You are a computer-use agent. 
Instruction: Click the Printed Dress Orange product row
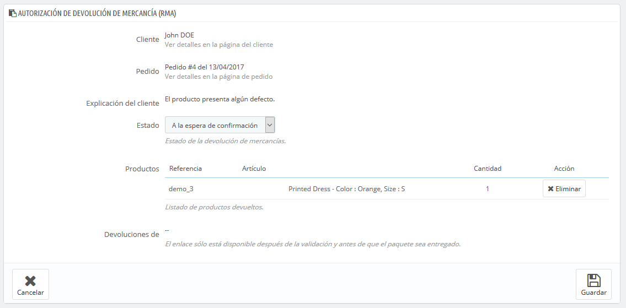[387, 188]
